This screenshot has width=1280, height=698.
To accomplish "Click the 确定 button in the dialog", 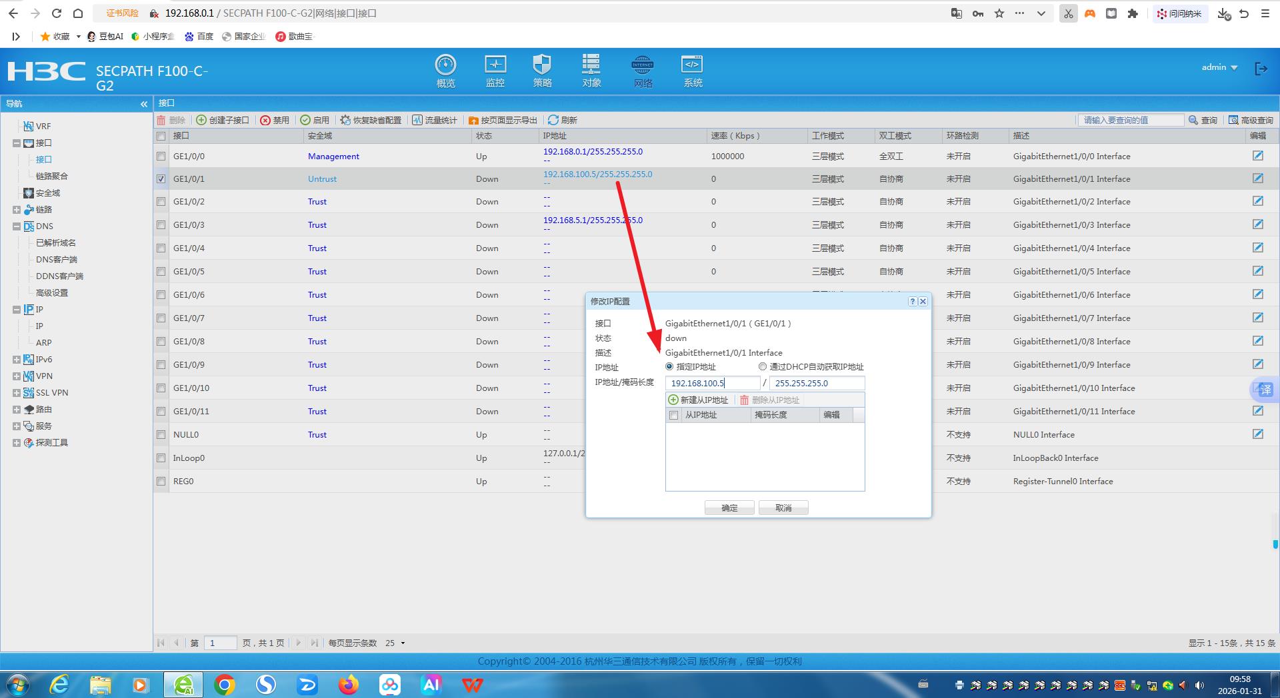I will click(x=729, y=508).
